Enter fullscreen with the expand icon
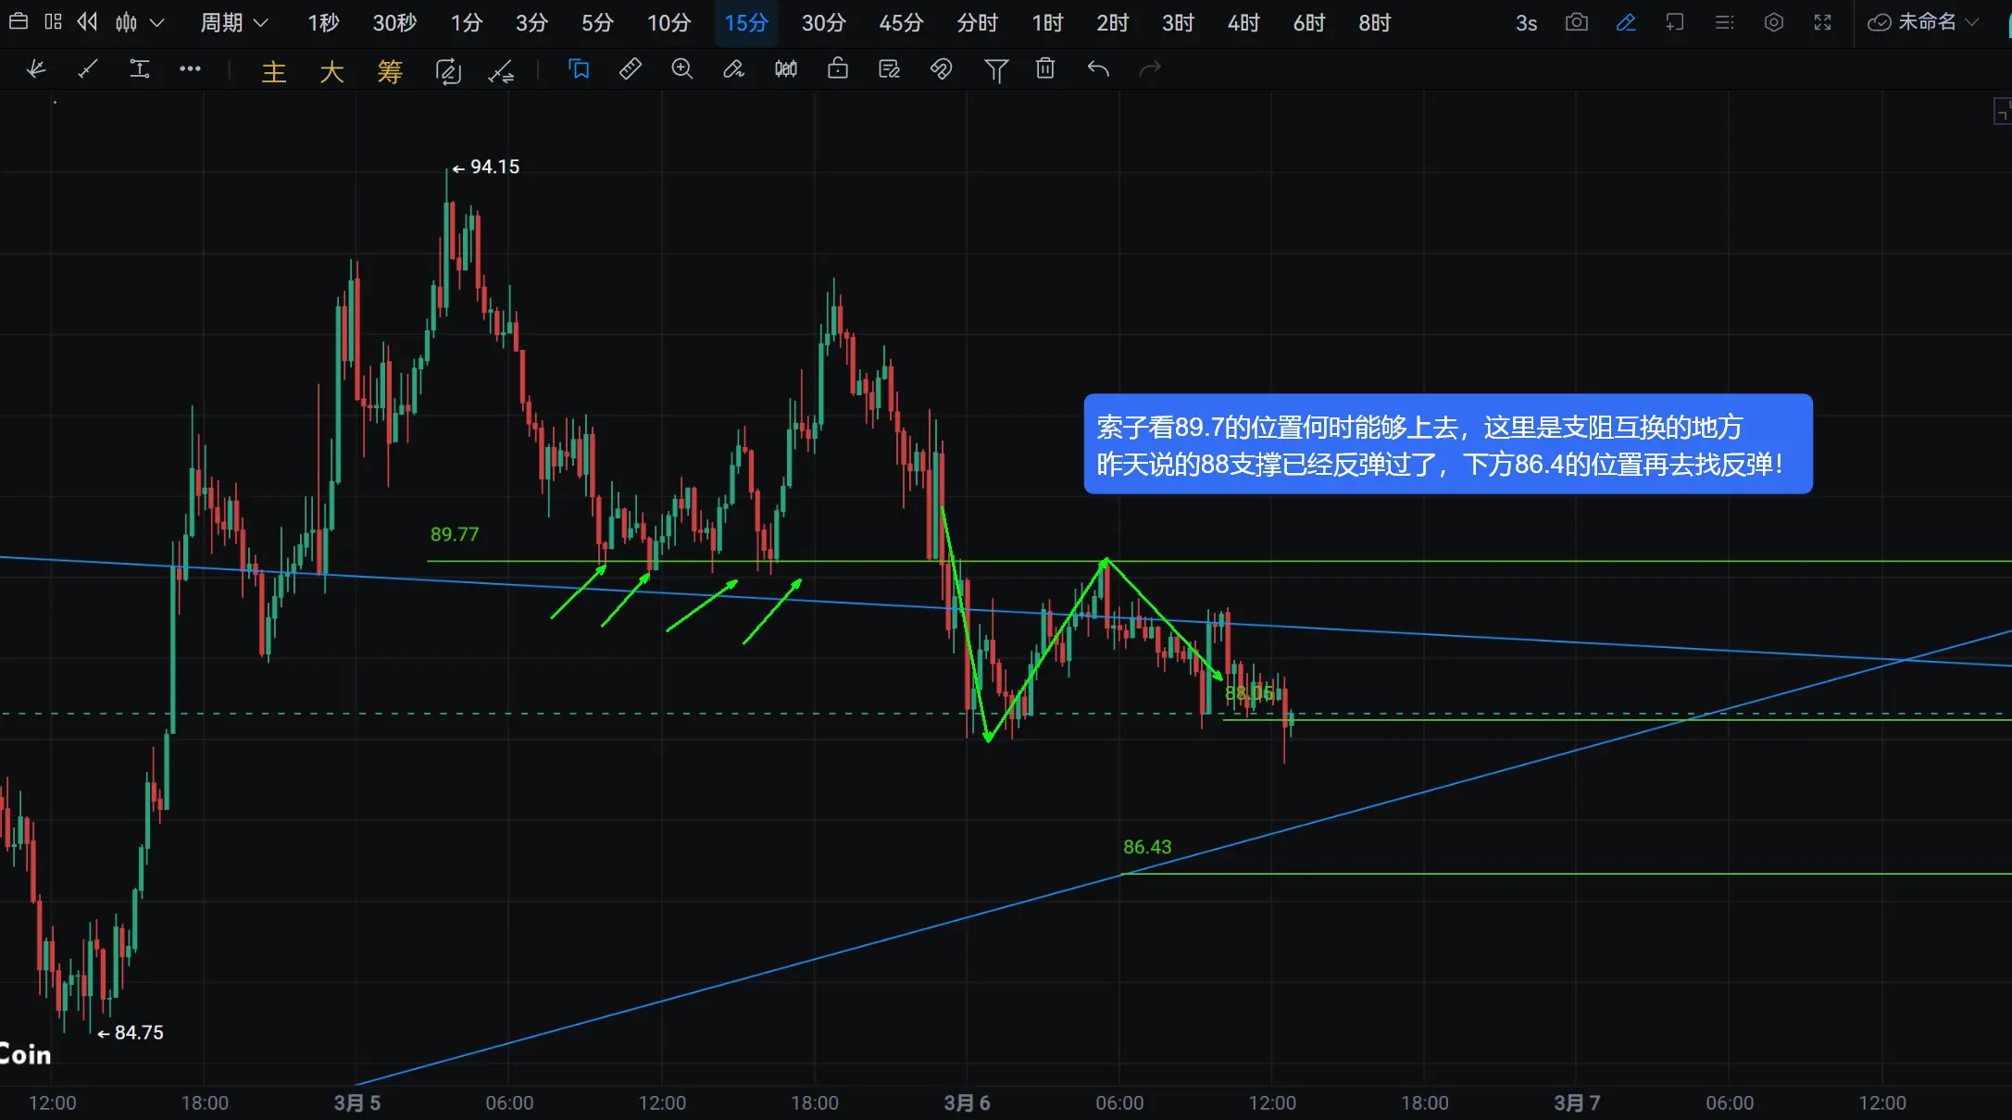 (x=1822, y=22)
